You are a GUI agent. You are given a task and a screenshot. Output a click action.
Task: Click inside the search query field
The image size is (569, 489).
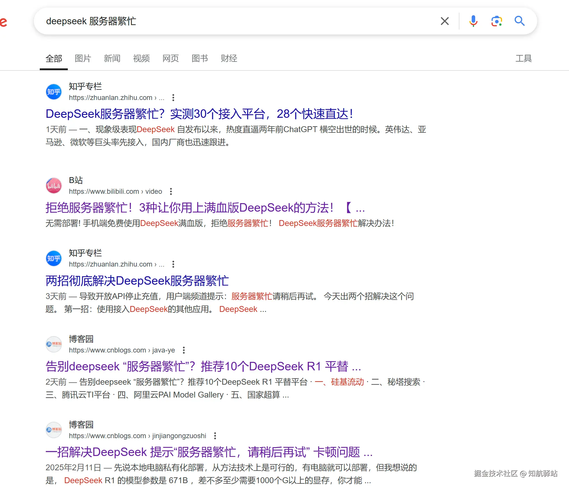[234, 21]
